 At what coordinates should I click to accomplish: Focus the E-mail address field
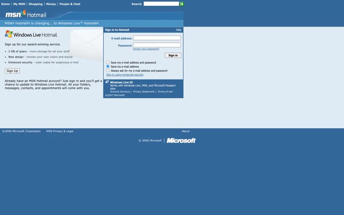coord(157,38)
